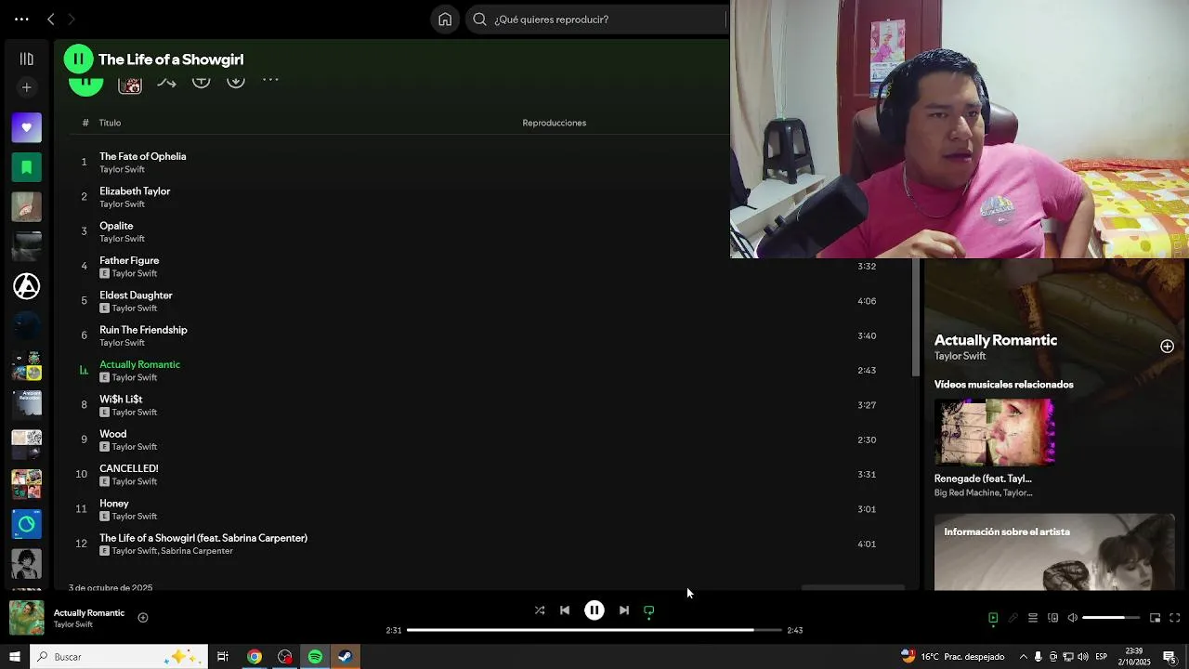Open Your Library sidebar icon
This screenshot has width=1189, height=669.
click(x=26, y=59)
